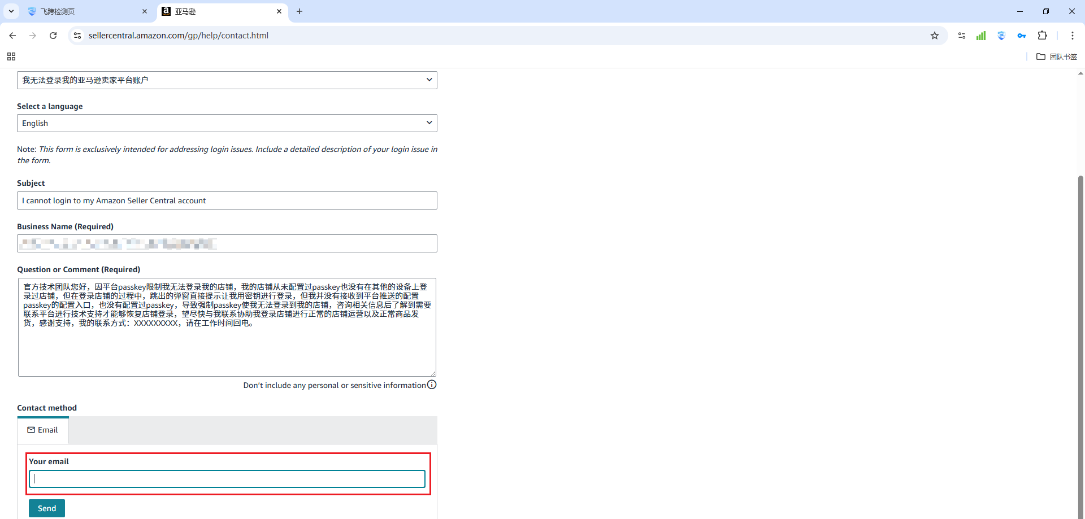Viewport: 1085px width, 519px height.
Task: Open the Extensions puzzle icon
Action: (1043, 36)
